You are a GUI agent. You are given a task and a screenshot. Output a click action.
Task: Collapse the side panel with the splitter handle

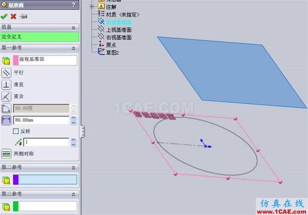pyautogui.click(x=83, y=131)
